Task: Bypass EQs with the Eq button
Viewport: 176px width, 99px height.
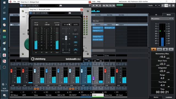Action: click(107, 5)
